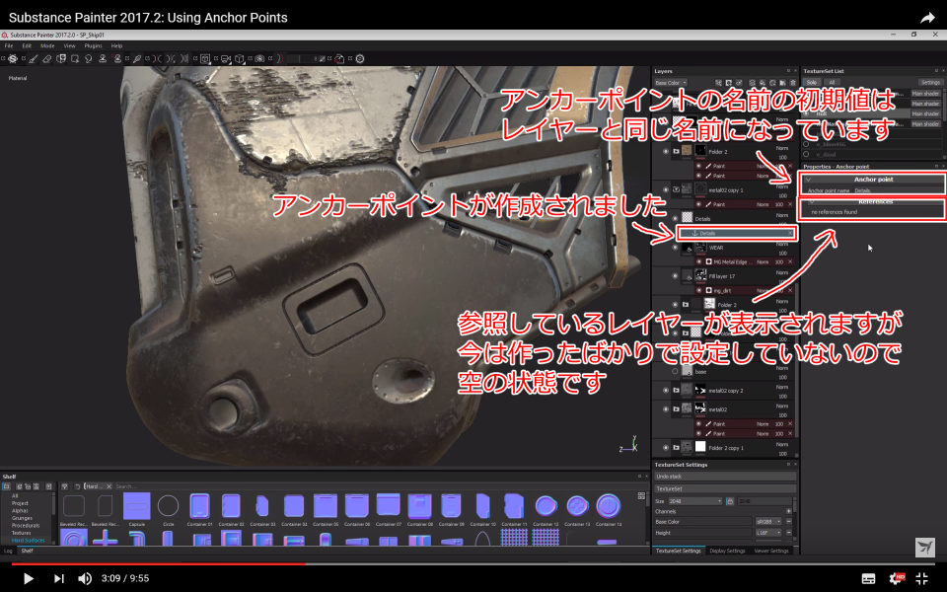Image resolution: width=947 pixels, height=592 pixels.
Task: Click the layer stack delete trash icon
Action: tap(793, 83)
